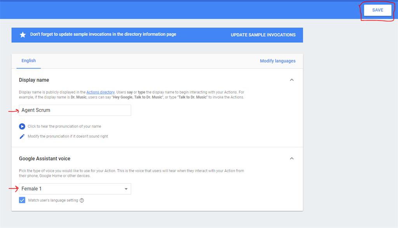
Task: Open Modify languages
Action: (x=278, y=60)
